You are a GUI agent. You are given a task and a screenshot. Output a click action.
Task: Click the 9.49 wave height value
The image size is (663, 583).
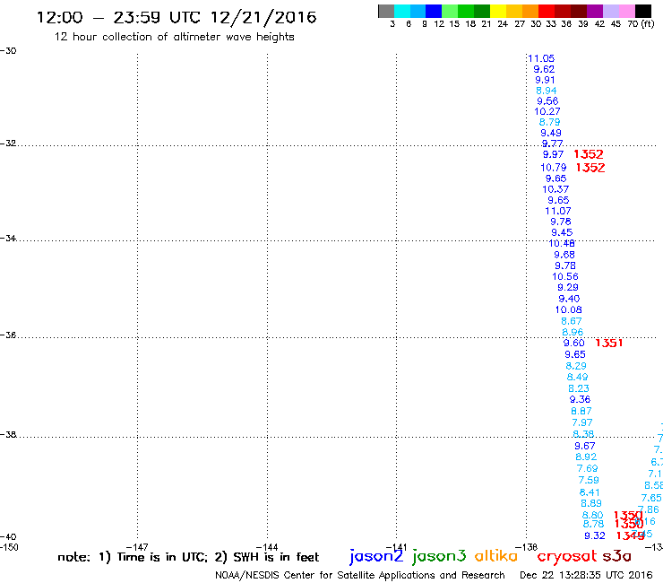(551, 133)
